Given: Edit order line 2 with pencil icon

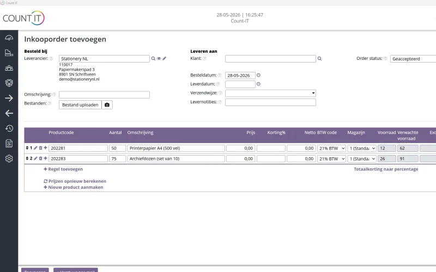Looking at the screenshot, I should (x=35, y=158).
